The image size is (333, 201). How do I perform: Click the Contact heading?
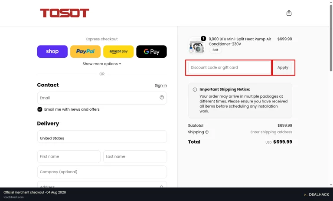tap(48, 85)
